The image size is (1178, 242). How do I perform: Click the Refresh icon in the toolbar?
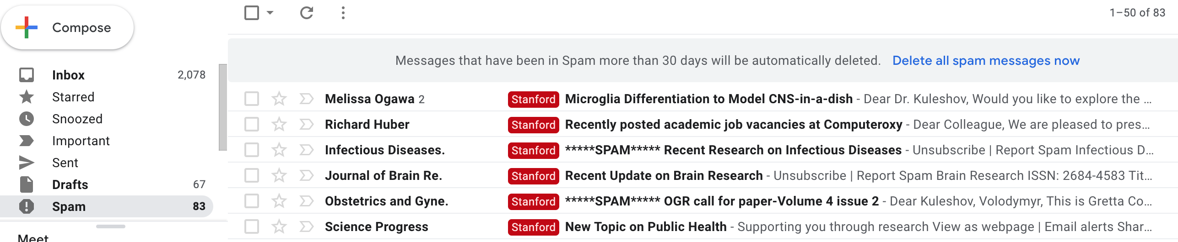[307, 13]
